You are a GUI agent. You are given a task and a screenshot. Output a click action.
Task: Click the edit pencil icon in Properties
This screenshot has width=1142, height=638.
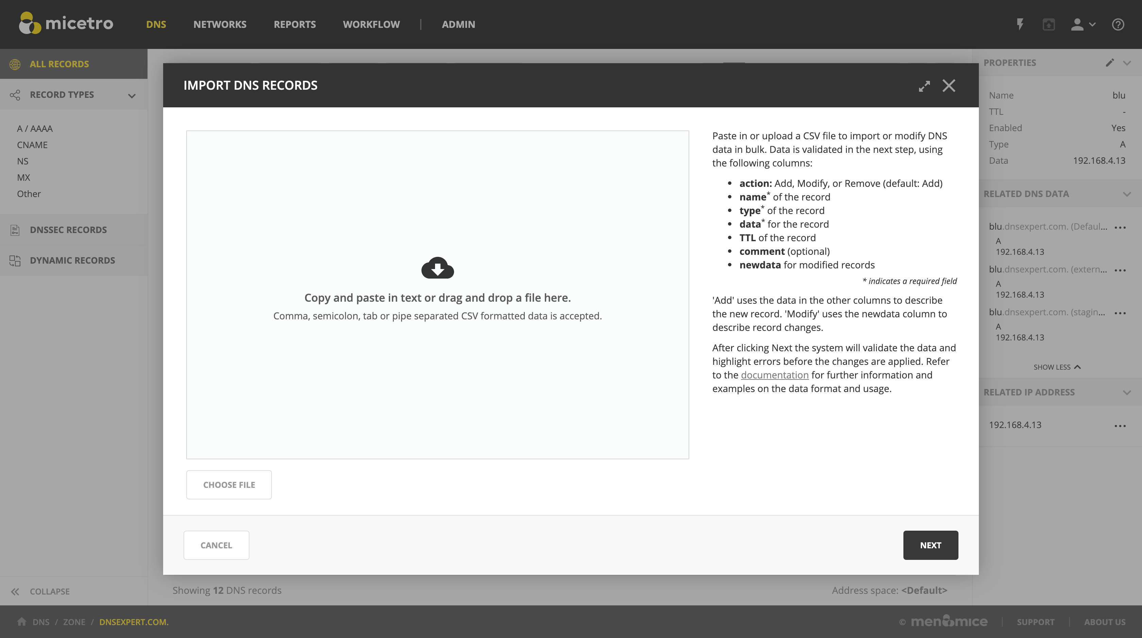click(1109, 63)
